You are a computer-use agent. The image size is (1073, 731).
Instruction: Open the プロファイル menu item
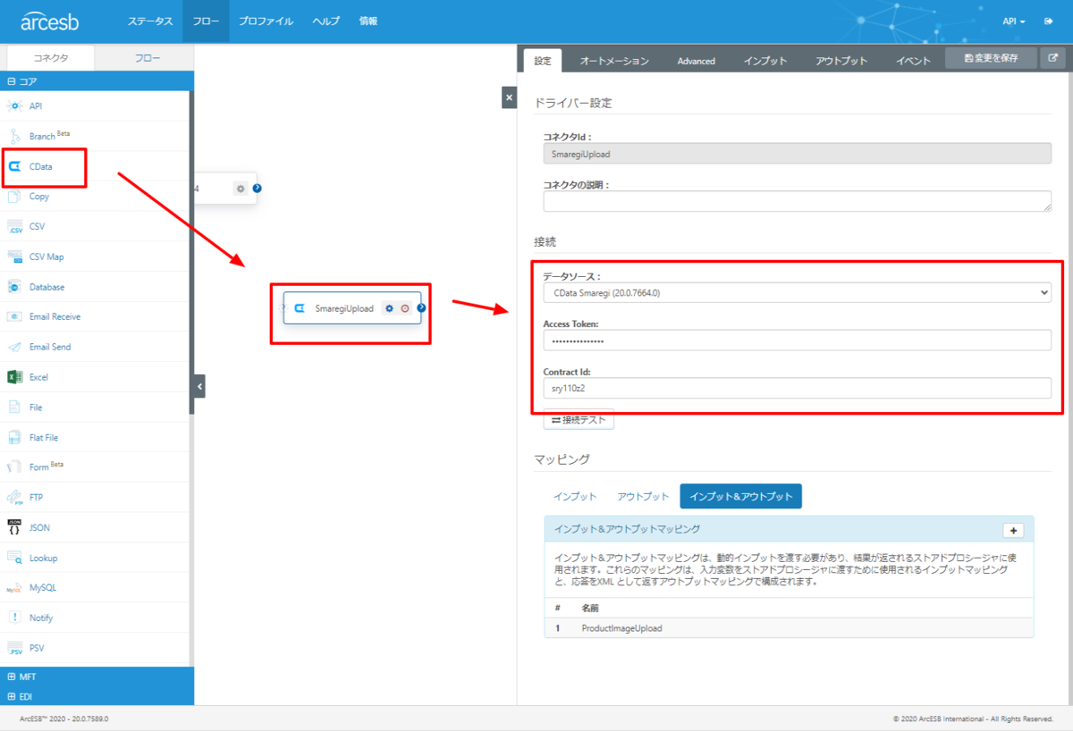(266, 21)
